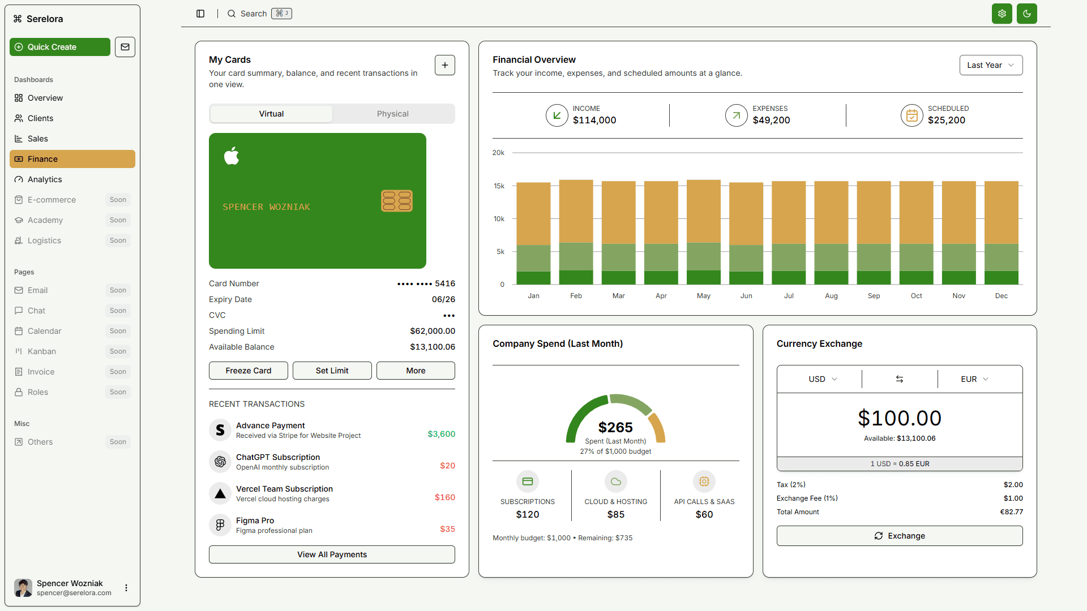Click the Dec bar in the chart
The image size is (1087, 611).
(1002, 233)
